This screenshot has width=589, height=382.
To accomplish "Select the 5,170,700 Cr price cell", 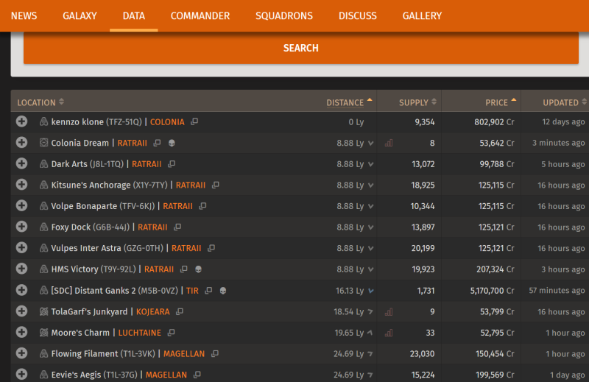I will (x=492, y=291).
